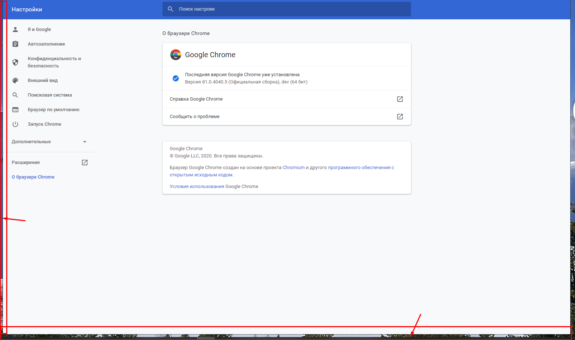Click the external-link icon on Справка Google Chrome row
This screenshot has height=340, width=575.
[400, 99]
